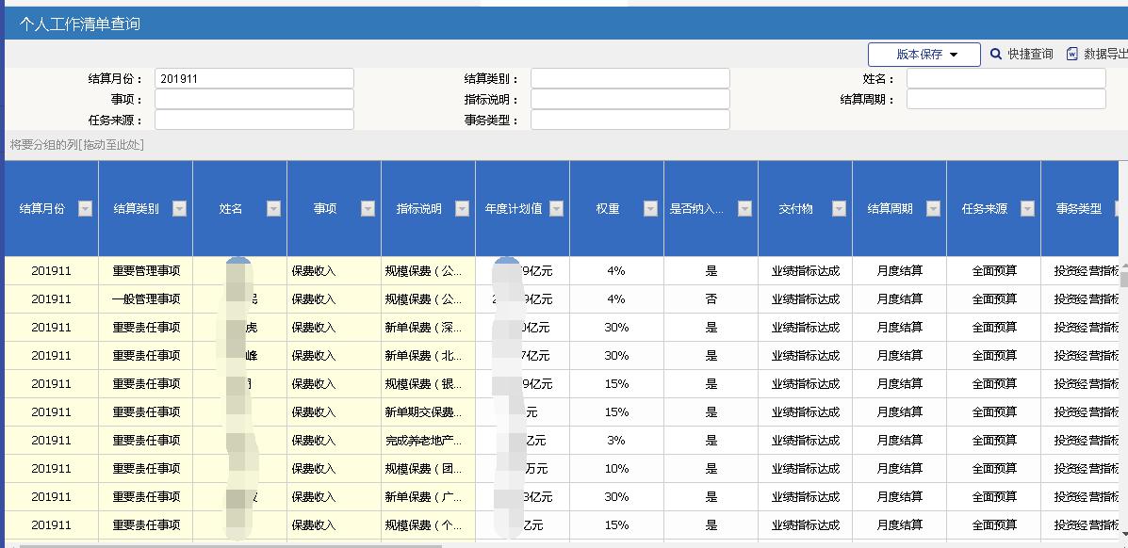The height and width of the screenshot is (548, 1128).
Task: Click the 事务类型 column header
Action: 1078,209
